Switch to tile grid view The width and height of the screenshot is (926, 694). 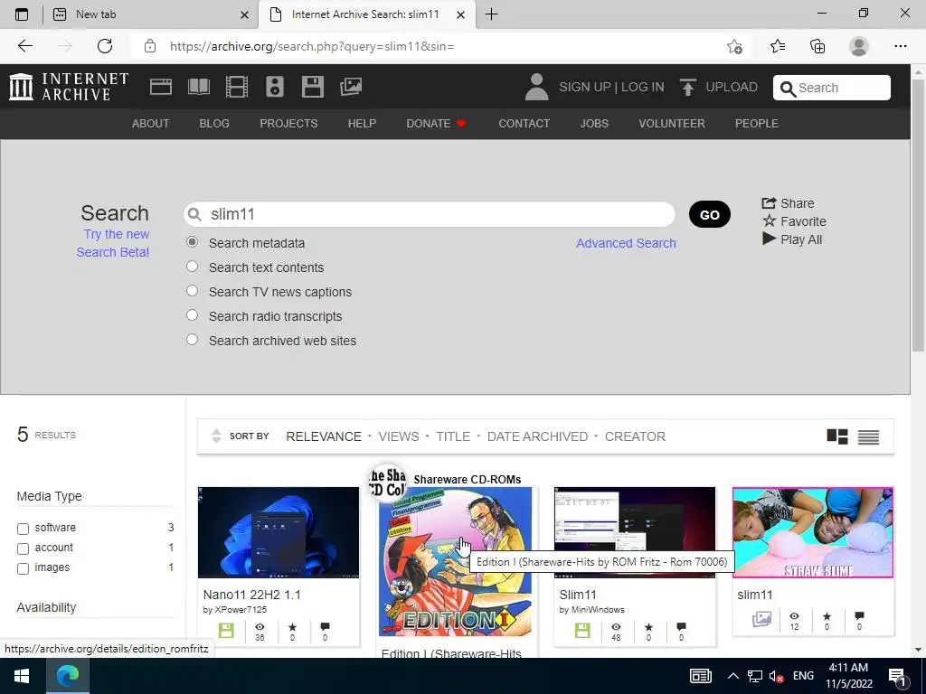pyautogui.click(x=836, y=436)
